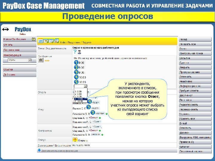The height and width of the screenshot is (161, 215).
Task: Click the blue question mark icon under the subject
Action: (75, 52)
